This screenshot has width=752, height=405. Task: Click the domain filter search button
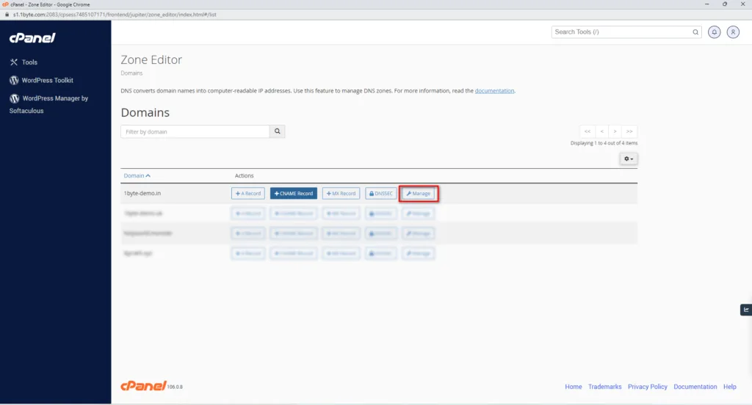click(277, 131)
